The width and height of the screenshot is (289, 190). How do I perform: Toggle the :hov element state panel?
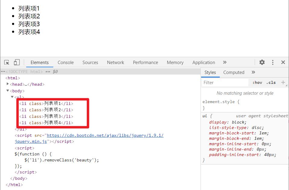tap(257, 82)
